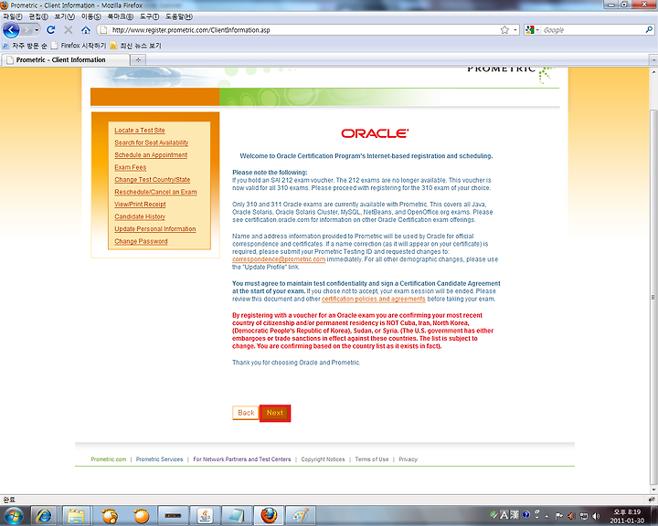Screen dimensions: 658x526
Task: Open Reschedule/Cancel an Exam link
Action: (155, 192)
